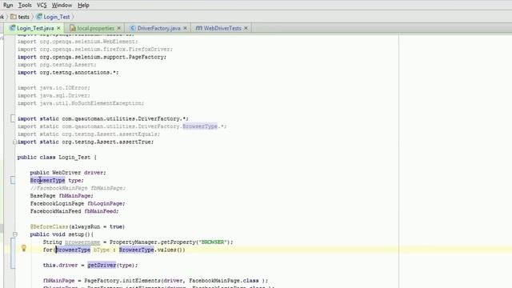
Task: Open the Run menu
Action: pos(8,6)
